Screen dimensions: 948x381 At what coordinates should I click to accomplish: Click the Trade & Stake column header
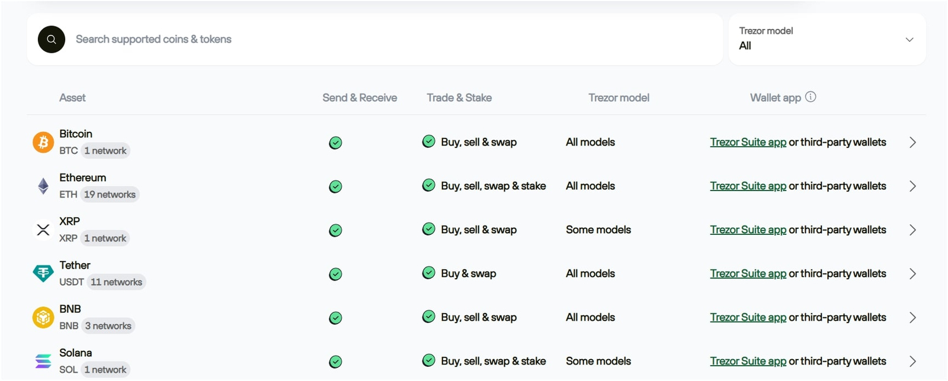point(459,98)
